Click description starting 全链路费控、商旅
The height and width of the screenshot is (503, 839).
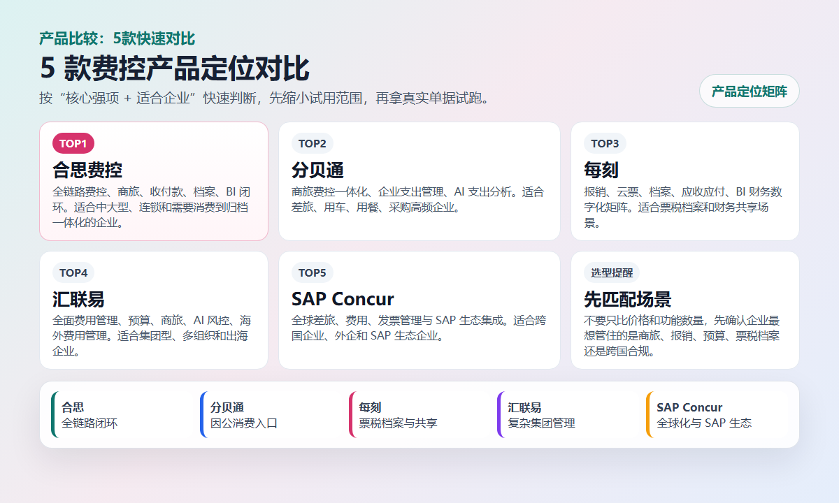click(x=152, y=207)
